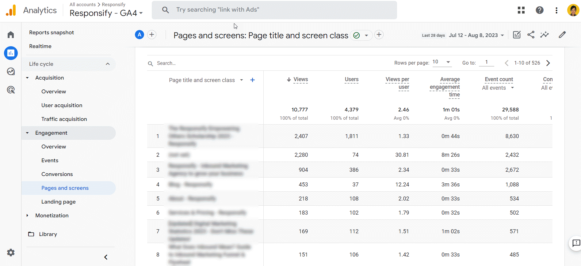581x266 pixels.
Task: Open Overview under Engagement
Action: (x=54, y=147)
